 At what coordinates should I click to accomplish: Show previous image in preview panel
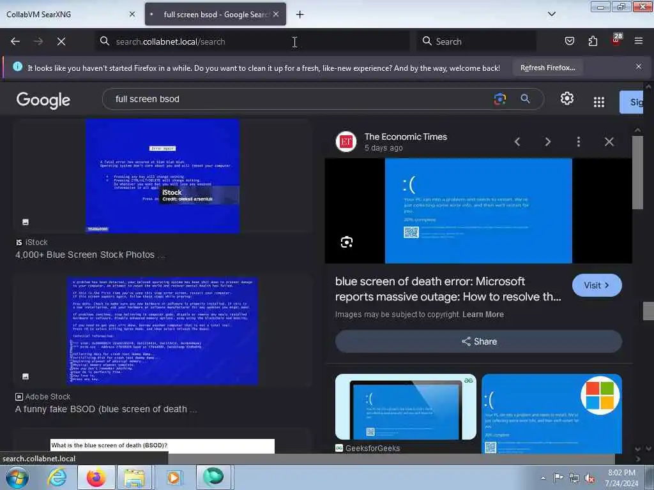coord(517,142)
